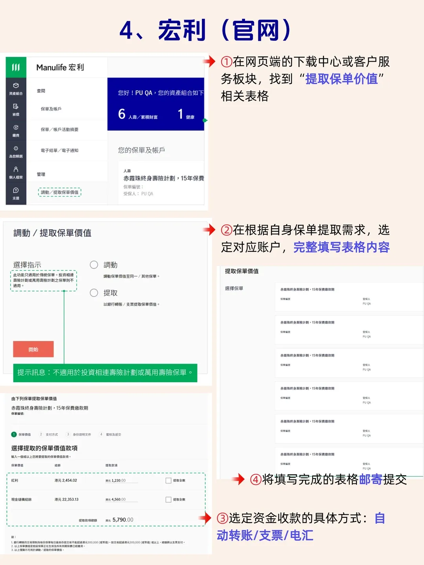Select the 保單／帳戶活動摘要 menu entry
The width and height of the screenshot is (424, 565).
tap(60, 129)
